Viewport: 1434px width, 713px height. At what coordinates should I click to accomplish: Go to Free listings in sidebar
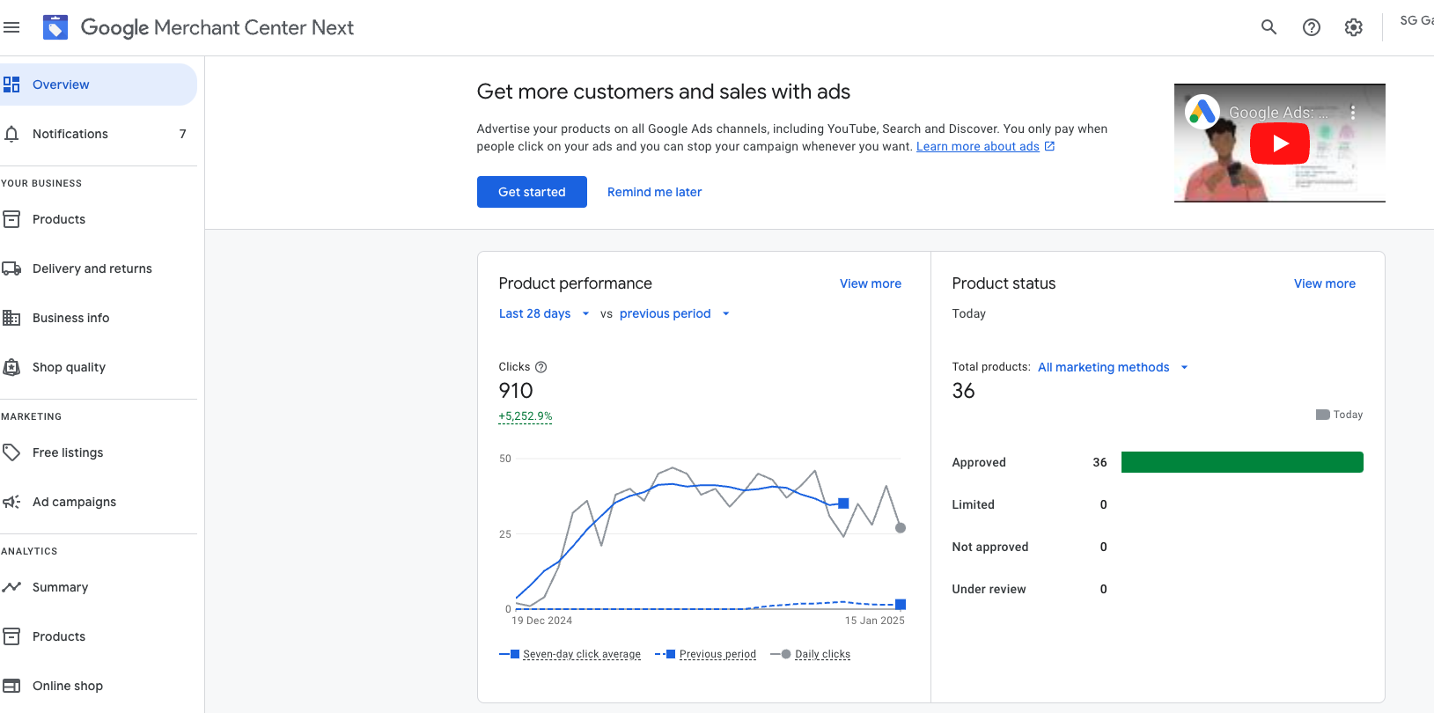(x=68, y=452)
